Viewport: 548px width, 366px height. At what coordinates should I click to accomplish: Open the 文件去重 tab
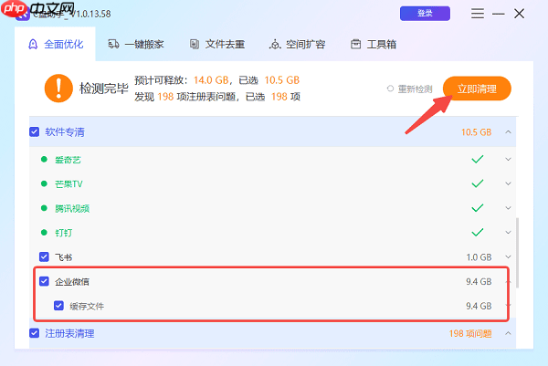pos(217,45)
